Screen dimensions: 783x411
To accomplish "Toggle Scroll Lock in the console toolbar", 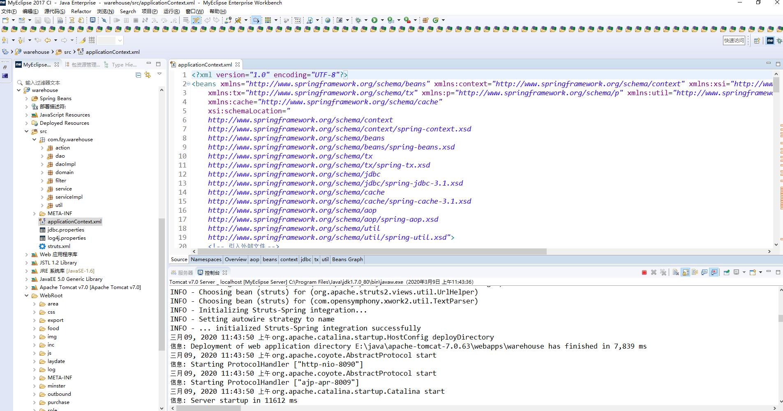I will tap(685, 273).
